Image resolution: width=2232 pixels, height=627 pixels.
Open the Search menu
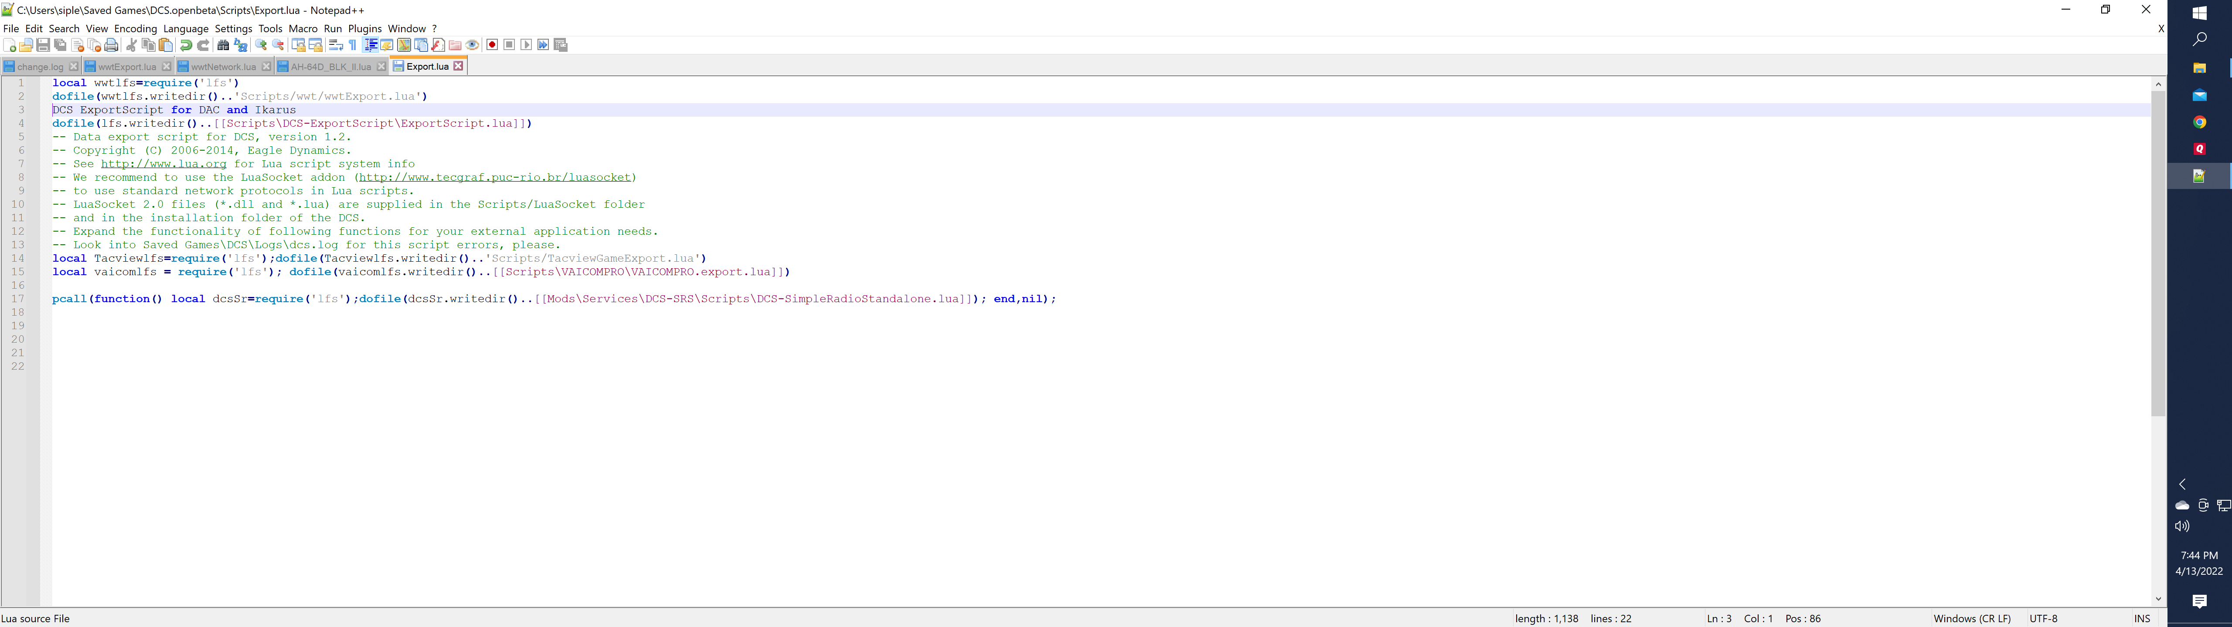(x=64, y=29)
